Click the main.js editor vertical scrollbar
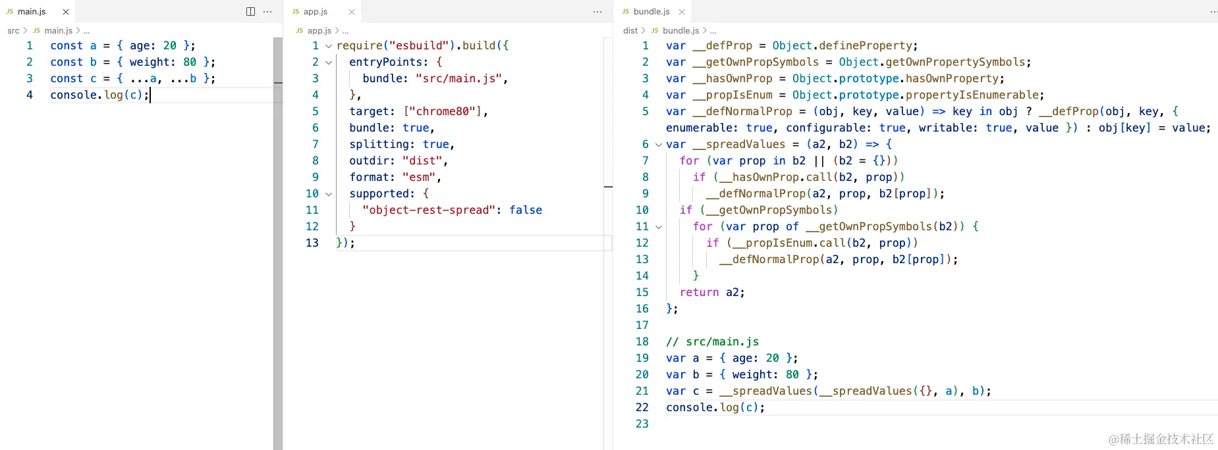Image resolution: width=1218 pixels, height=450 pixels. pyautogui.click(x=278, y=243)
